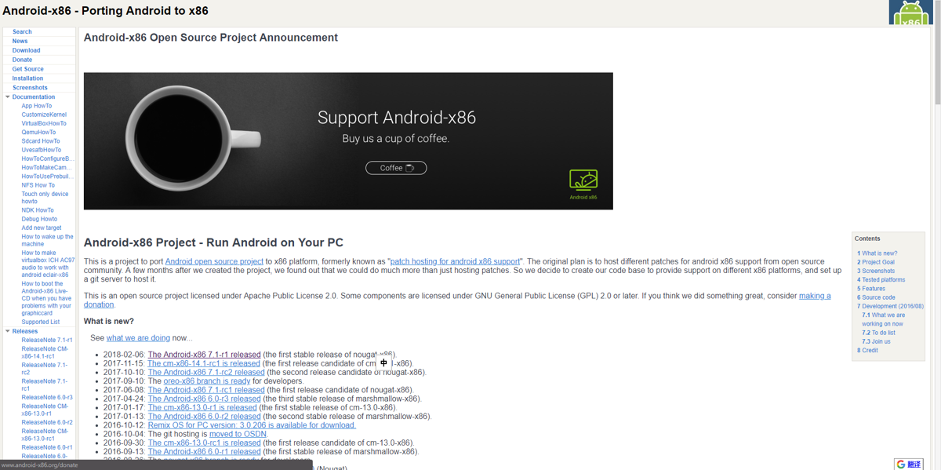Open 'The Android-x86 6.0-r3 released' announcement

(x=204, y=399)
